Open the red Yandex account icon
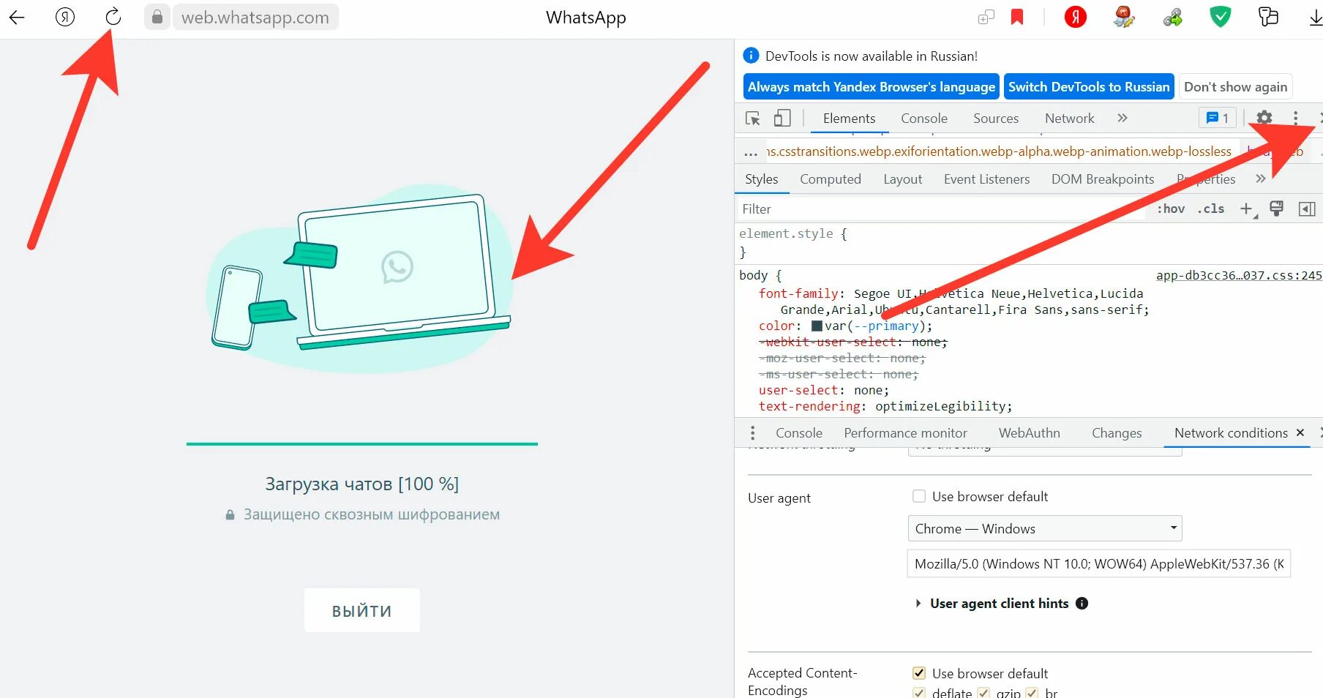Image resolution: width=1323 pixels, height=698 pixels. pyautogui.click(x=1075, y=17)
